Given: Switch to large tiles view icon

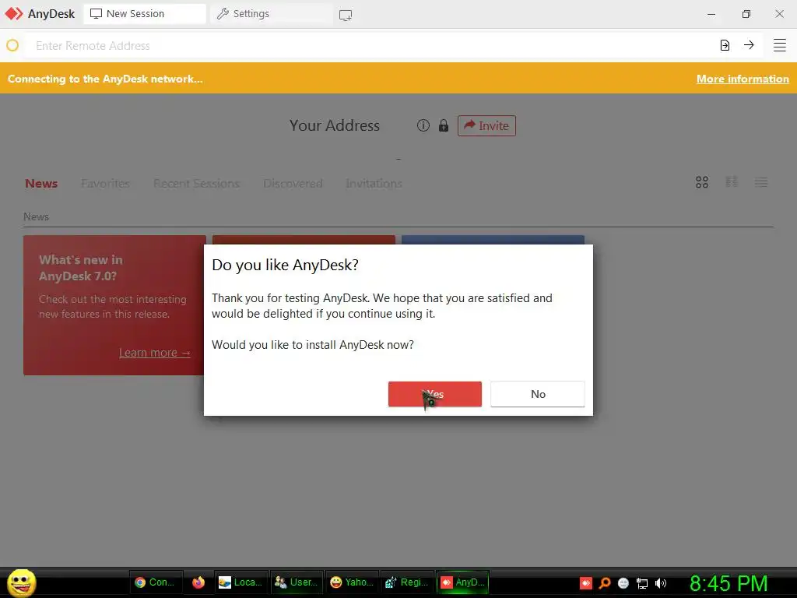Looking at the screenshot, I should [x=702, y=182].
